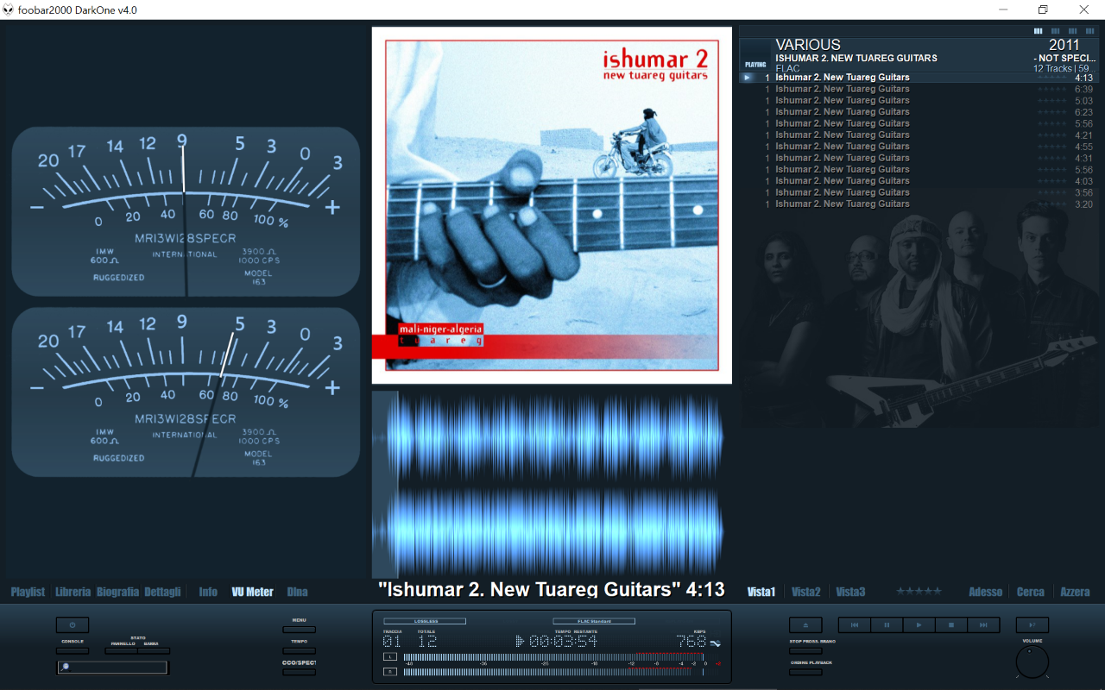Click the Cerca link
The height and width of the screenshot is (690, 1105).
click(x=1030, y=592)
